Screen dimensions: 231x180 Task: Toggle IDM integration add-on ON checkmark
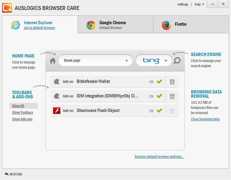(159, 96)
